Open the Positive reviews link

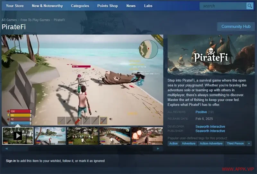click(201, 112)
